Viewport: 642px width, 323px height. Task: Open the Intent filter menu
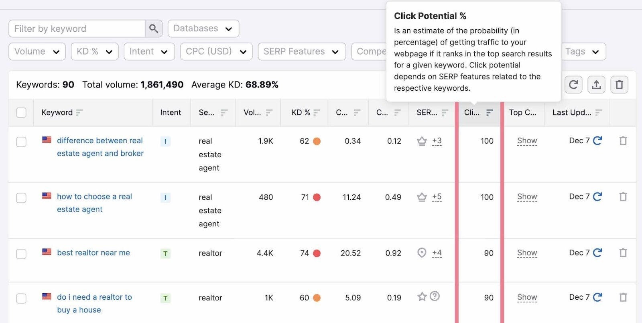click(149, 51)
